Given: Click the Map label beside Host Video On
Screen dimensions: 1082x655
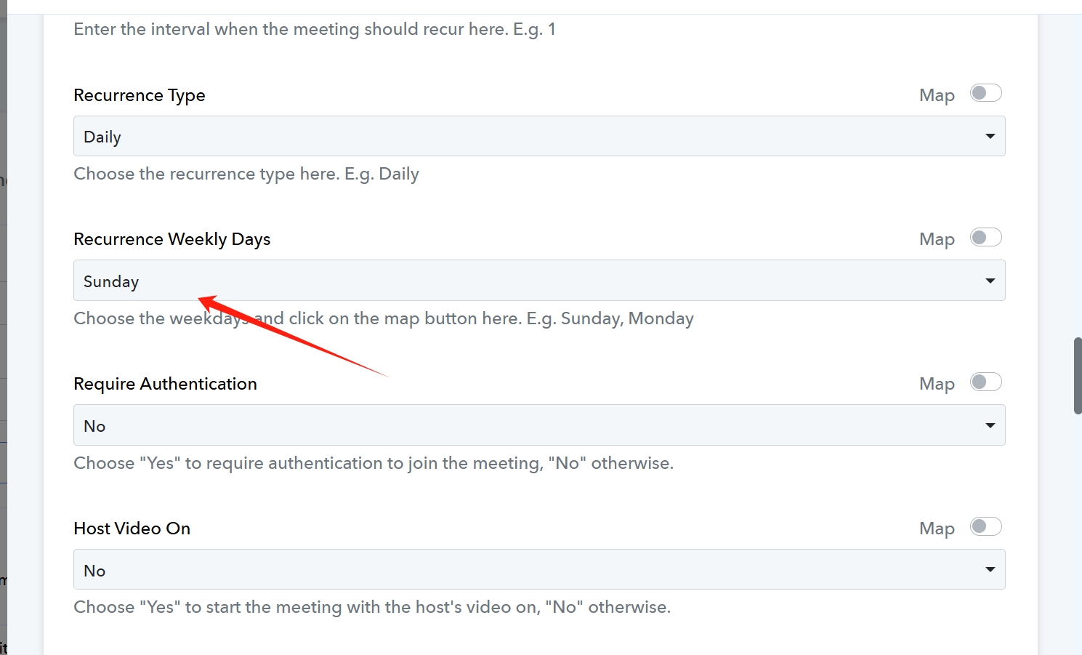Looking at the screenshot, I should 937,529.
